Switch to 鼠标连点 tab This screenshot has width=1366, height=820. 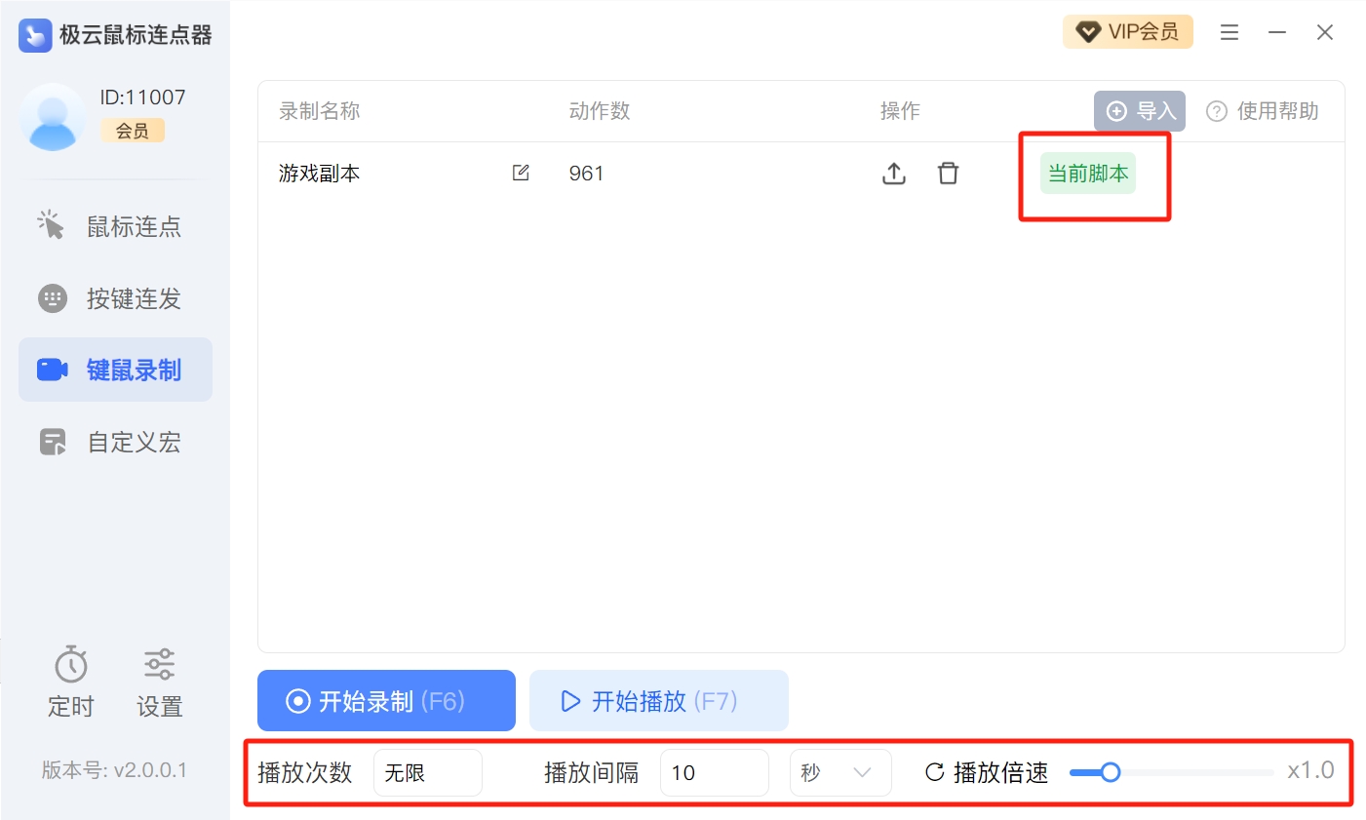point(115,226)
